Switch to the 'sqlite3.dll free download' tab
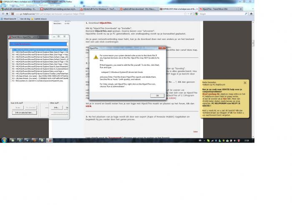This screenshot has width=292, height=205. tap(139, 9)
